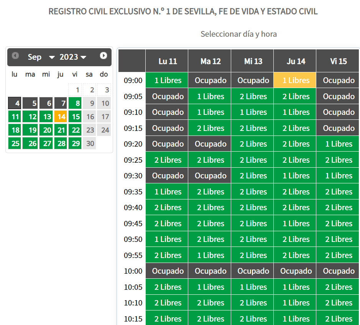Click day 4 in the mini calendar

(x=15, y=103)
